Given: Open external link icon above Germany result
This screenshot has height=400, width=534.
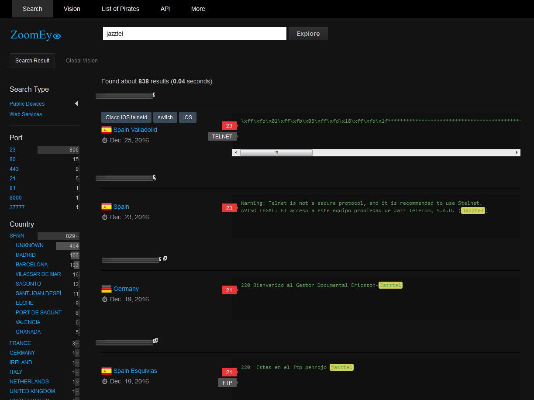Looking at the screenshot, I should [x=165, y=259].
